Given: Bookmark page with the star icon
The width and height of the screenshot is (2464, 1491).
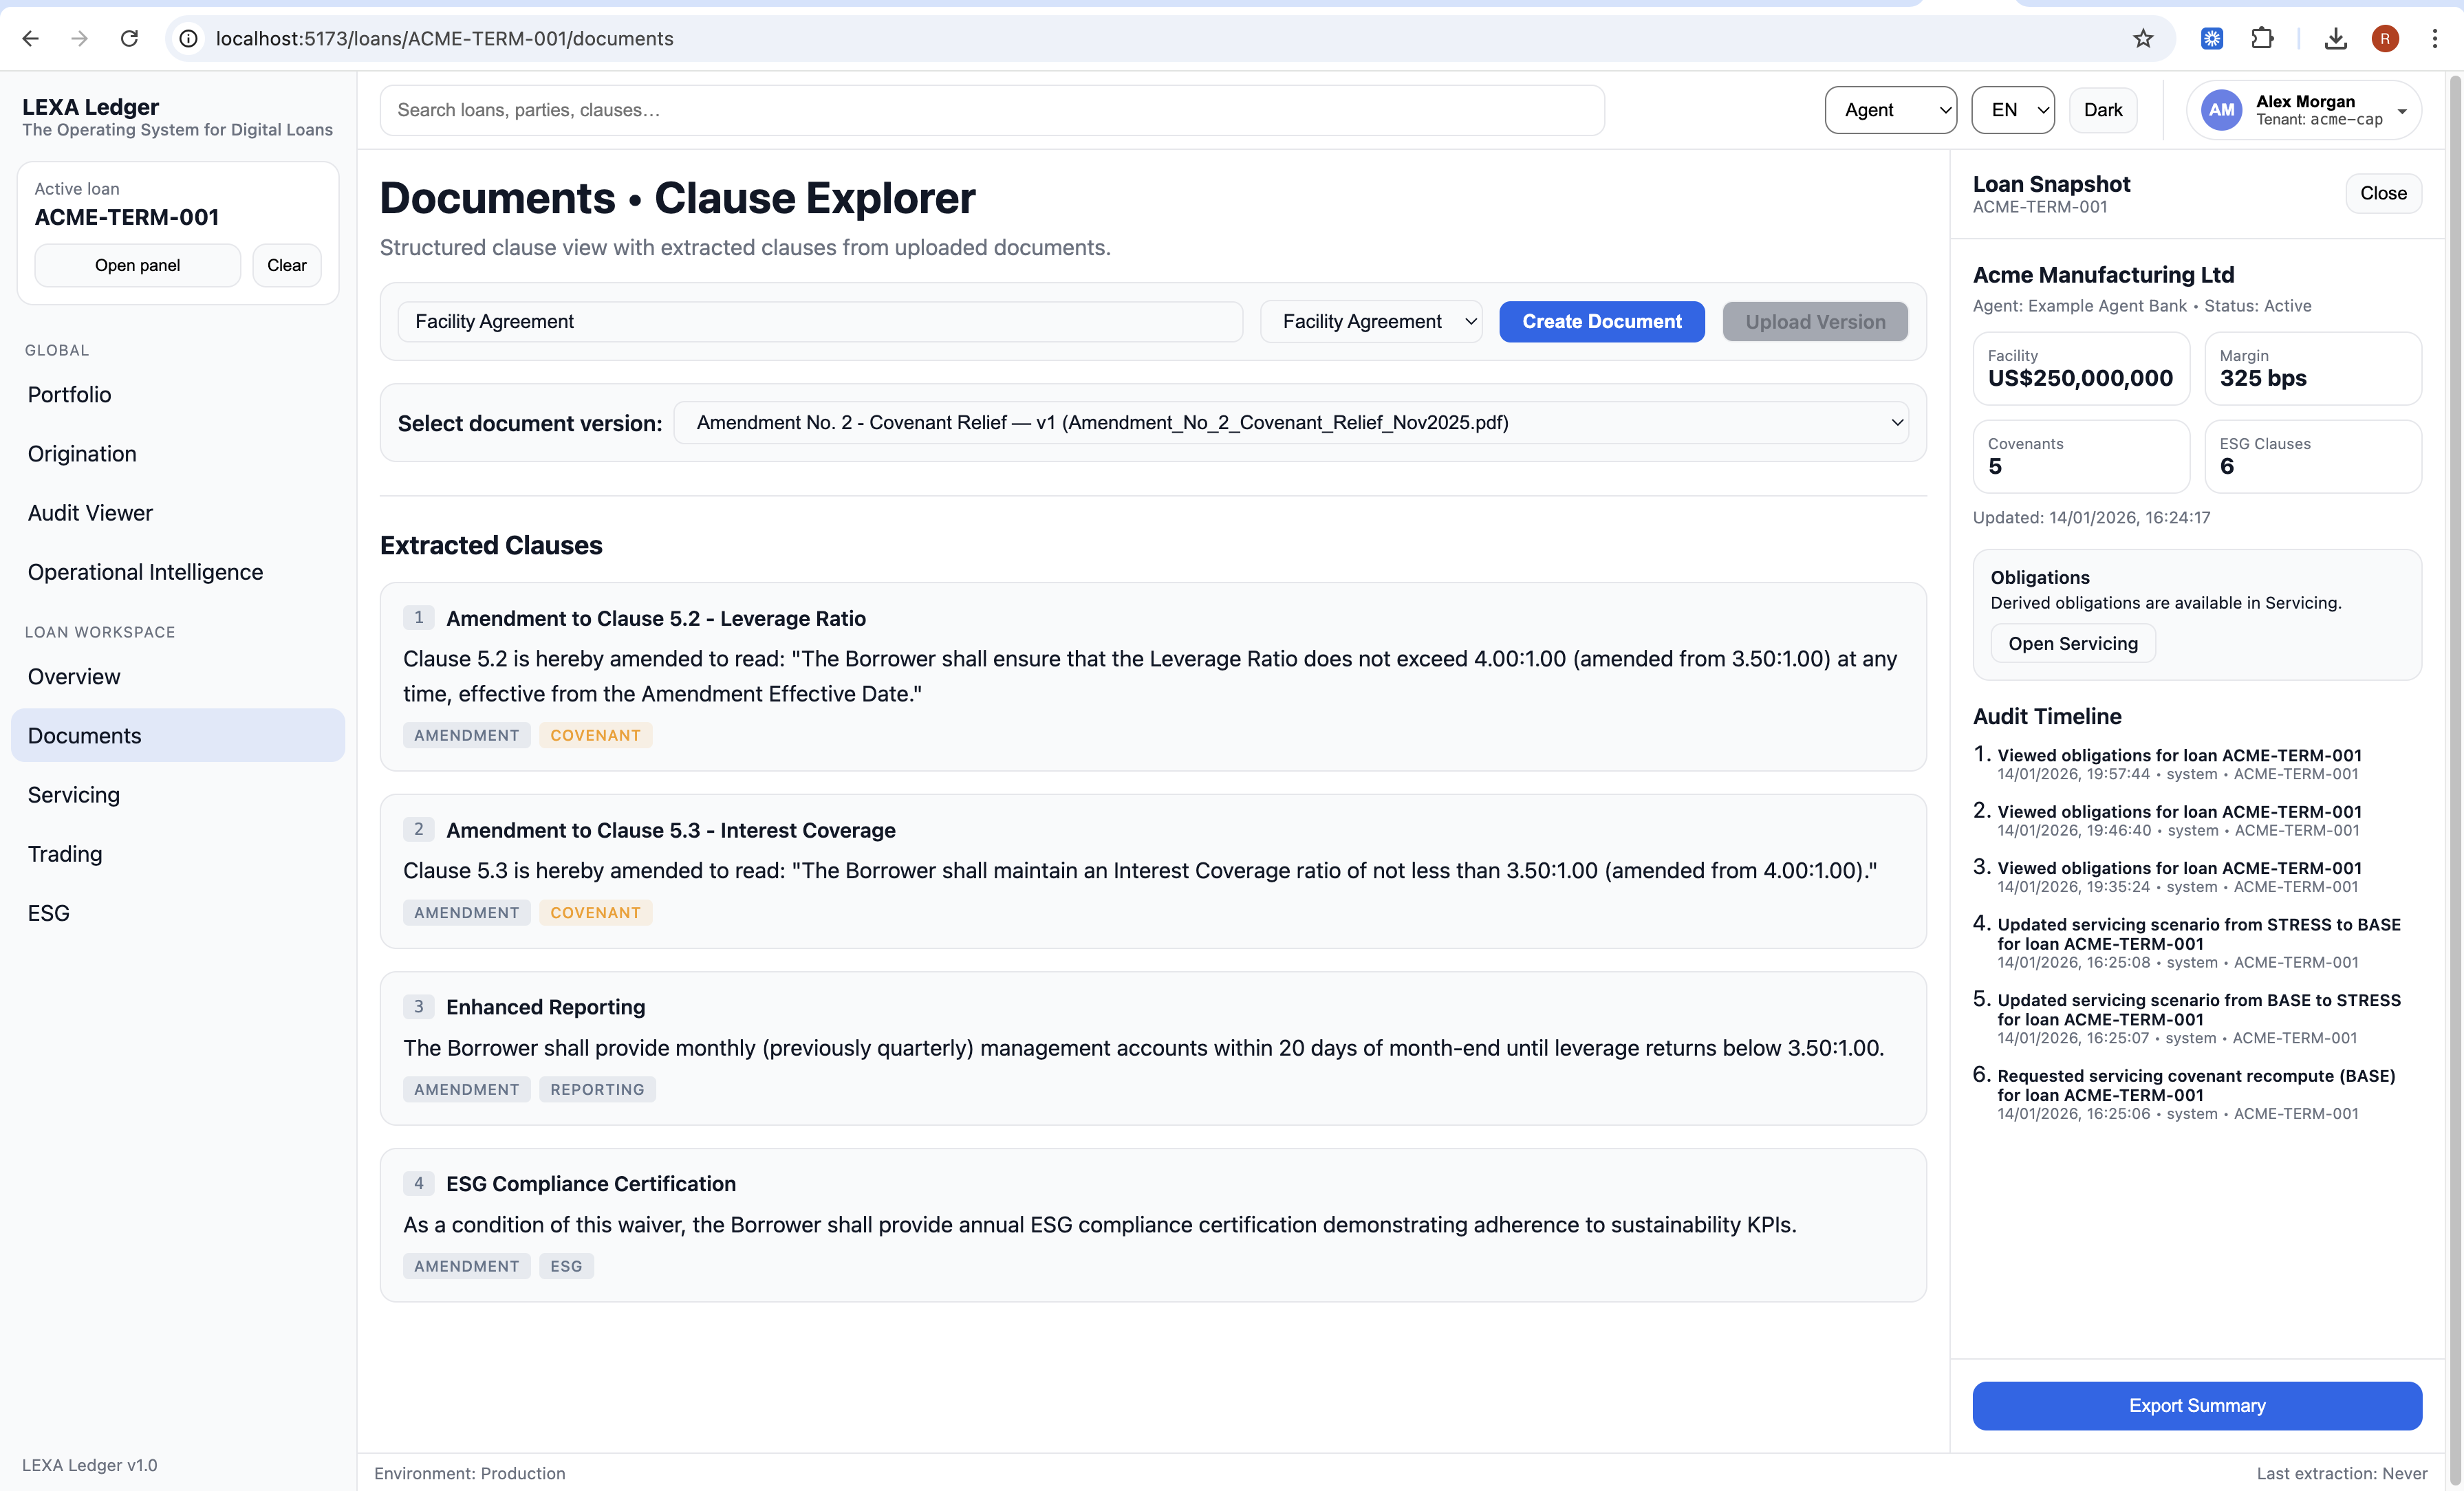Looking at the screenshot, I should (2142, 38).
